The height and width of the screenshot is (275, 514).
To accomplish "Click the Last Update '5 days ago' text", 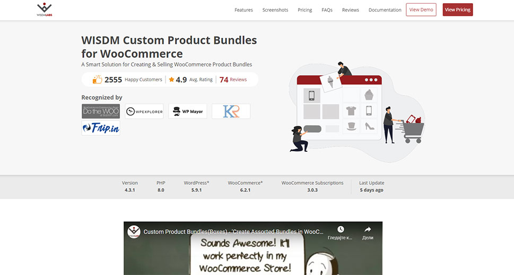I will [x=371, y=190].
